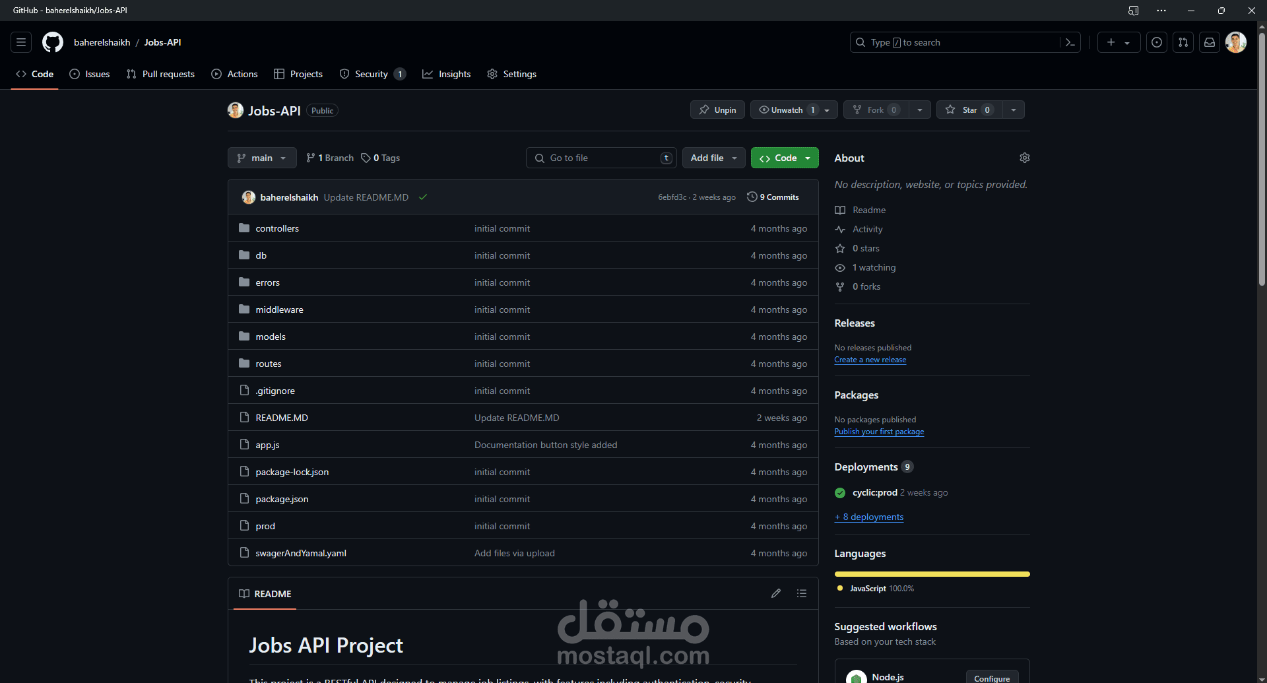Open the cyclic:prod deployment link
Screen dimensions: 1267x683
[x=875, y=493]
